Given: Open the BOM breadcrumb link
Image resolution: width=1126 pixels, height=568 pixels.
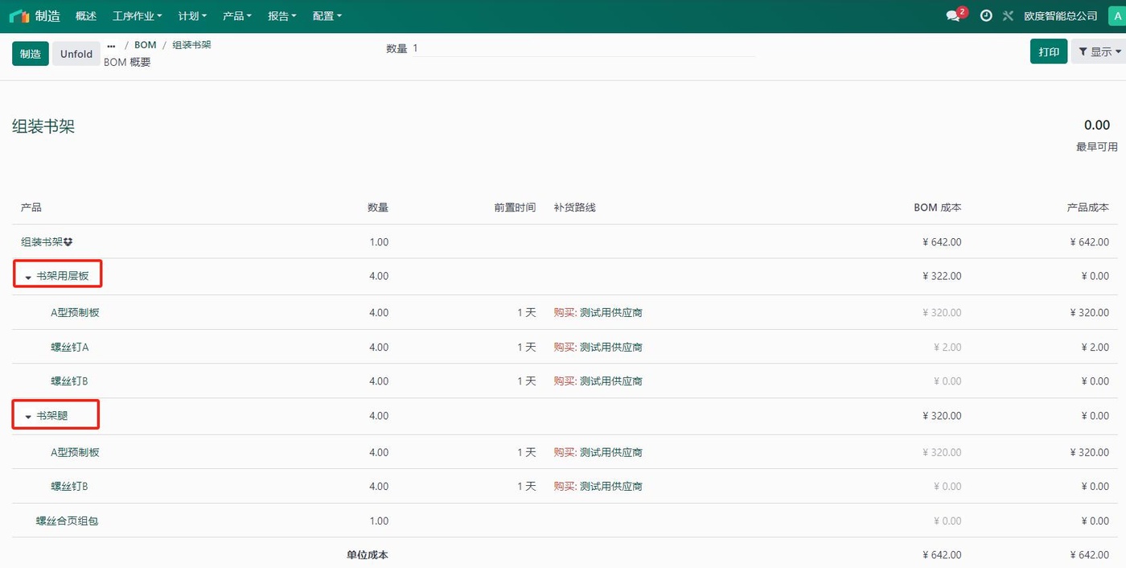Looking at the screenshot, I should (146, 44).
